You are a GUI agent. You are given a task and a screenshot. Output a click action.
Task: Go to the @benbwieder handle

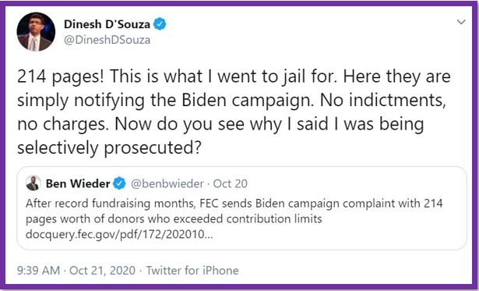tap(167, 183)
